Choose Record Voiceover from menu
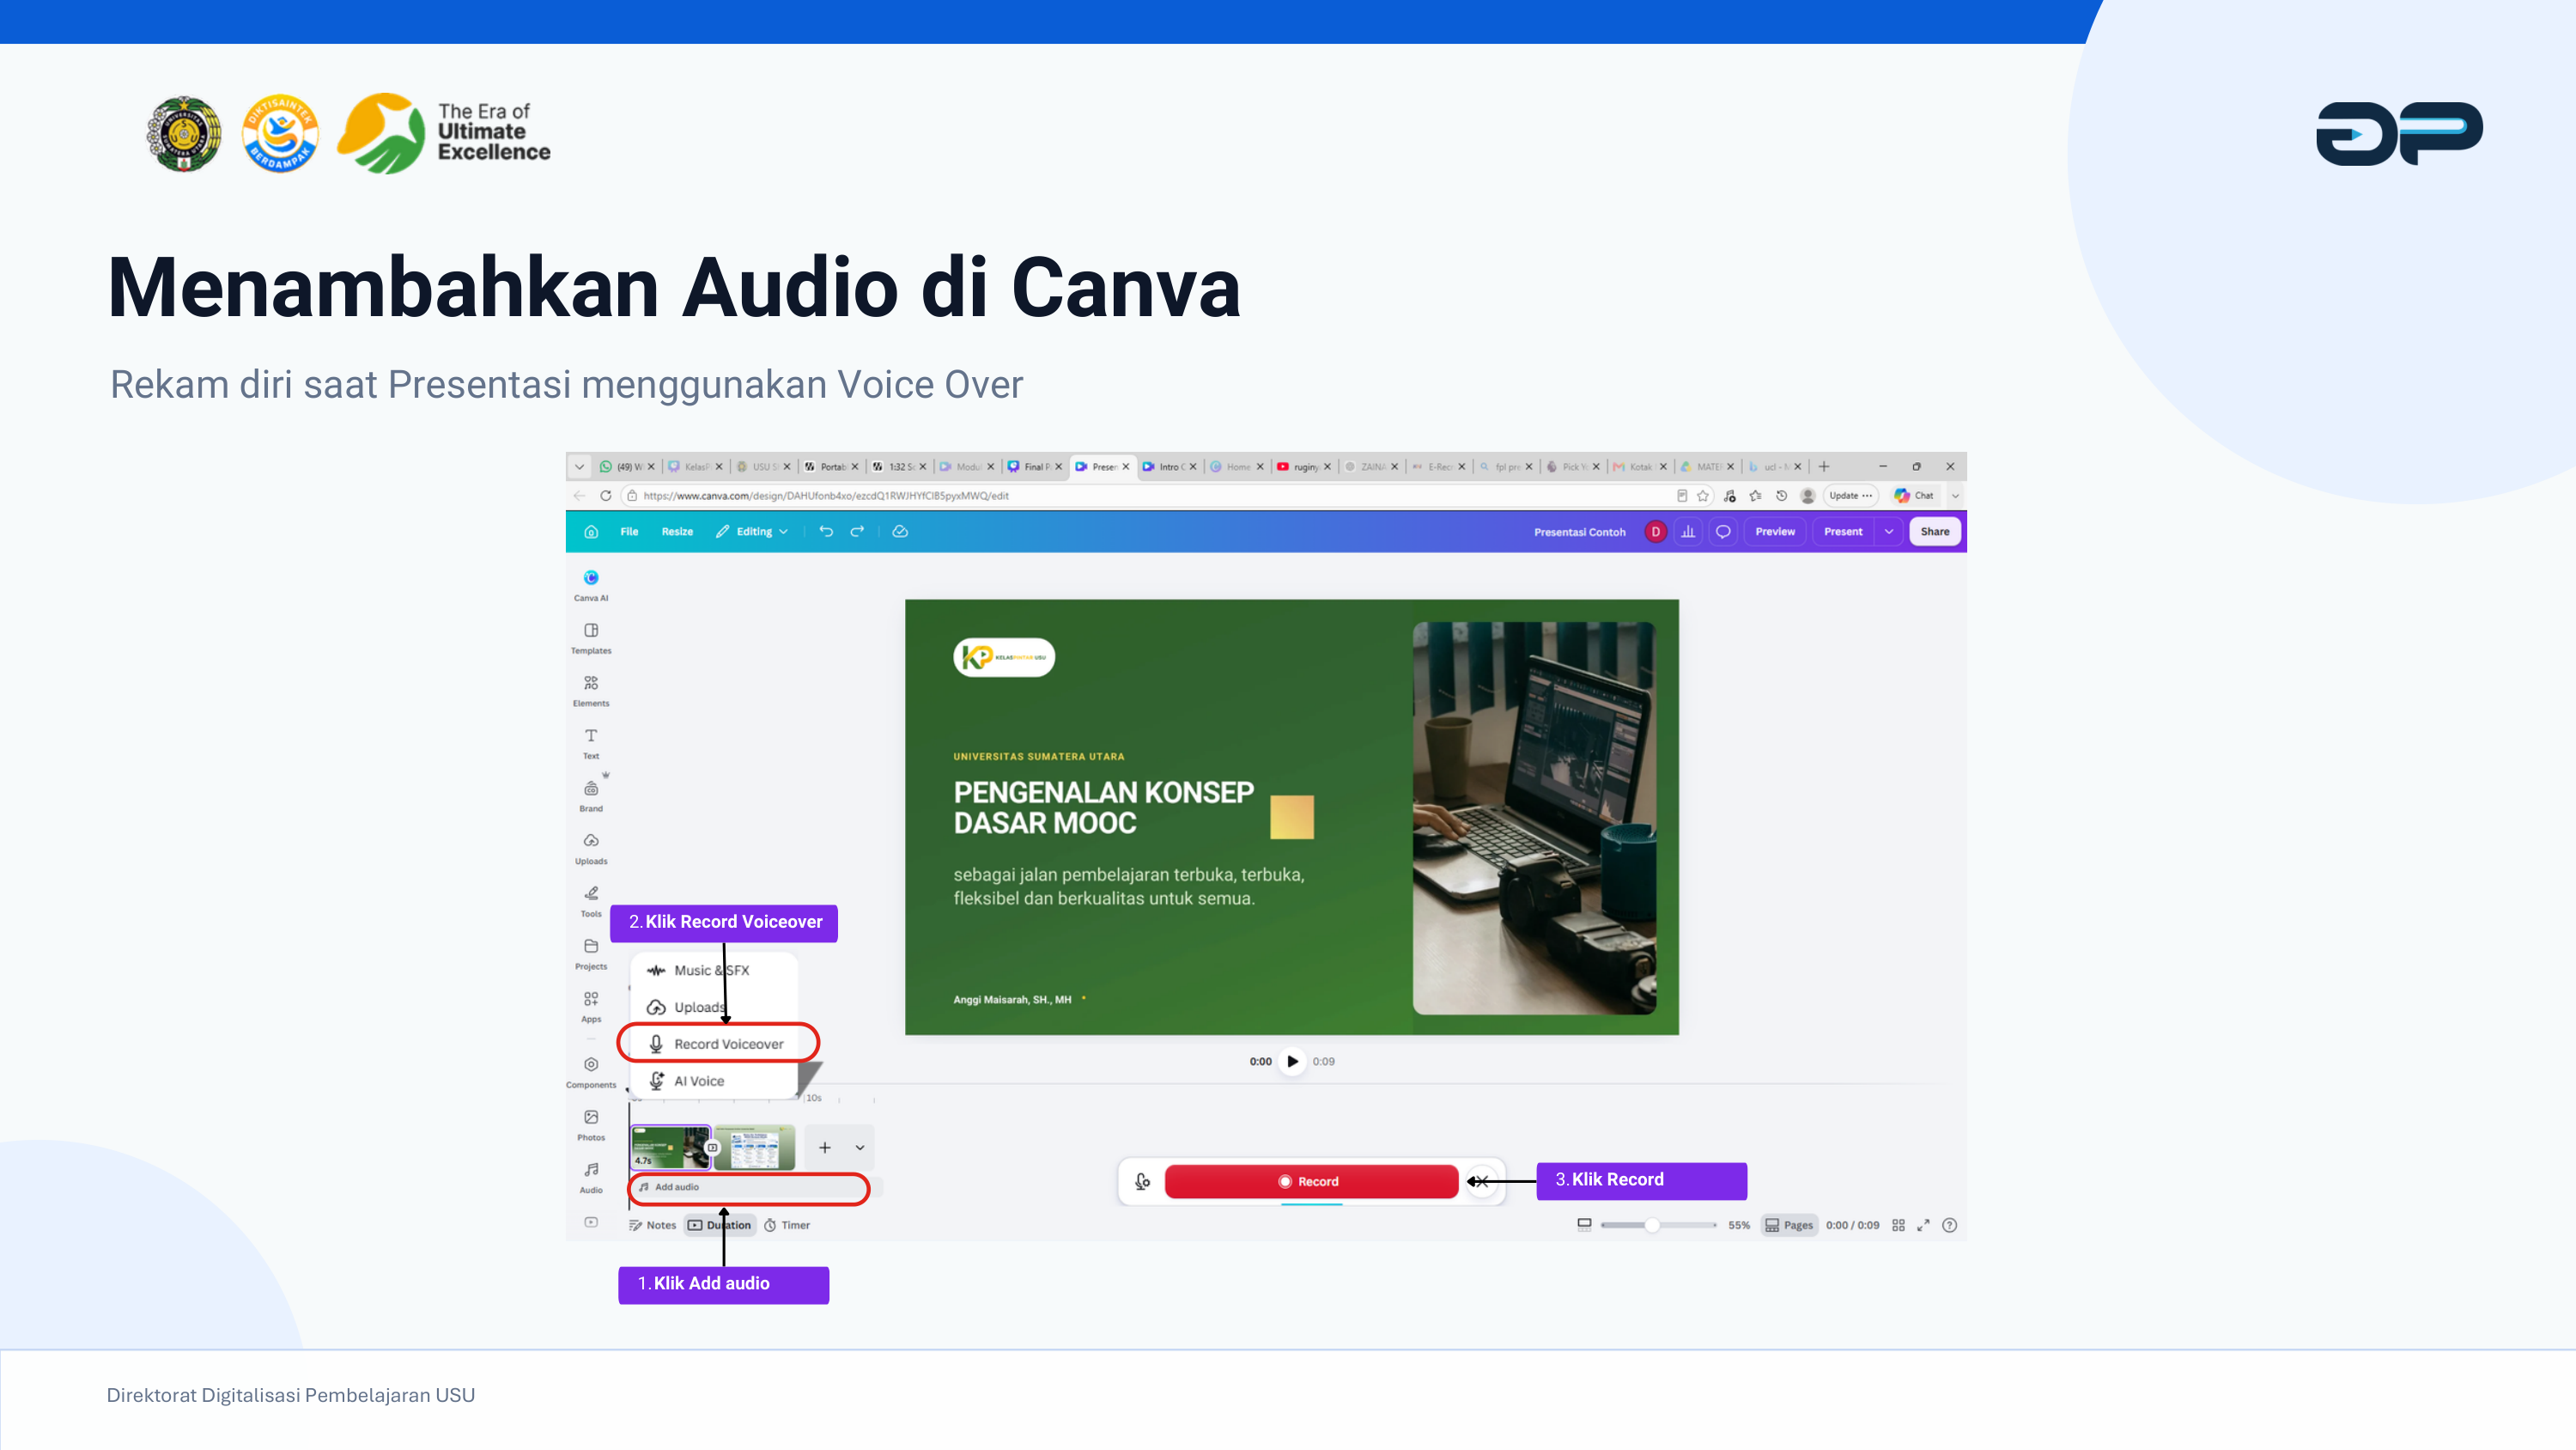Viewport: 2576px width, 1450px height. 718,1044
